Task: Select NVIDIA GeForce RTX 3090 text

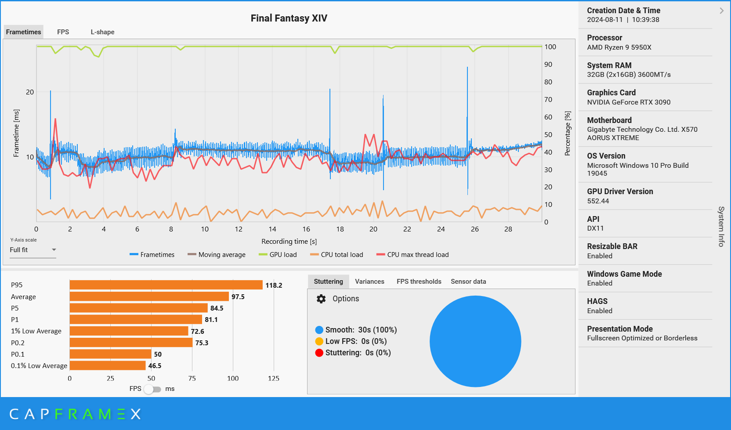Action: click(x=629, y=102)
